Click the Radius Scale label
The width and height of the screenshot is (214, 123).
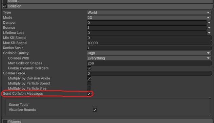tap(13, 48)
